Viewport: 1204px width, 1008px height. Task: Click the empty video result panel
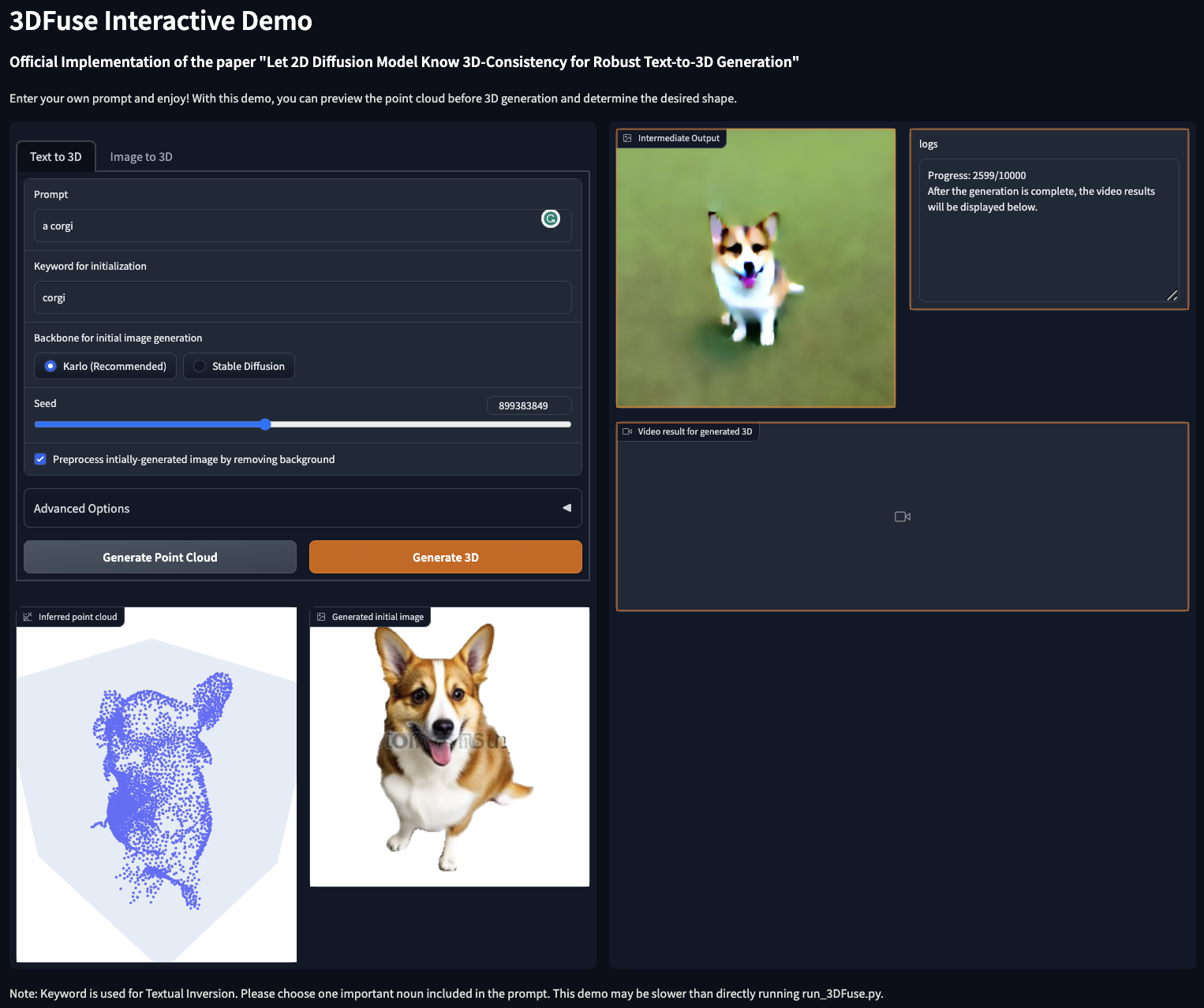coord(903,517)
